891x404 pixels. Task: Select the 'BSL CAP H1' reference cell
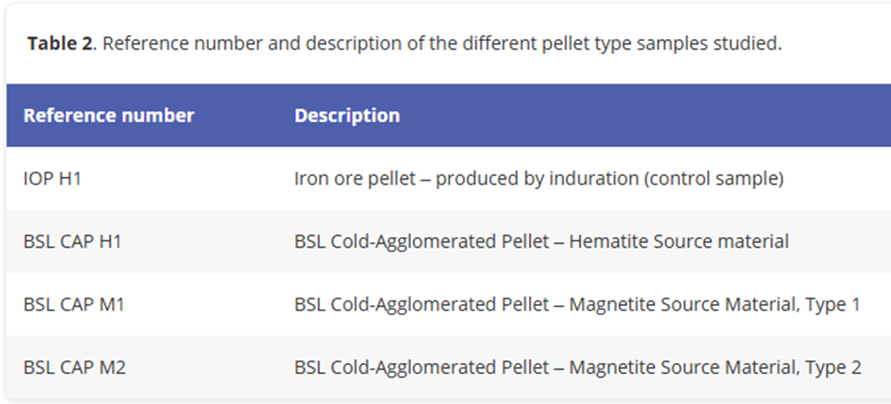(73, 241)
